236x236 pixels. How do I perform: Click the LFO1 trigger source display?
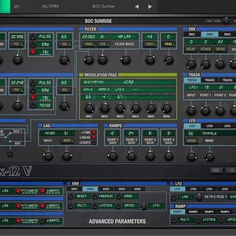(156, 205)
